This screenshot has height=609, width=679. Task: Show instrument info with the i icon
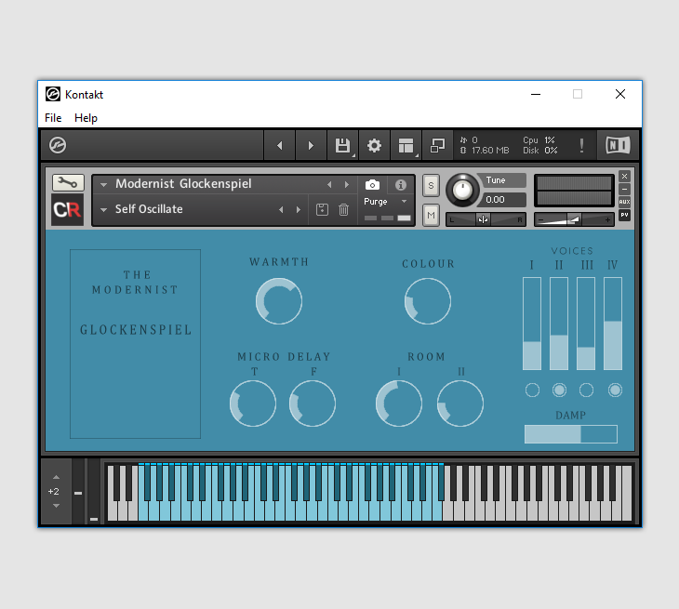[x=401, y=185]
